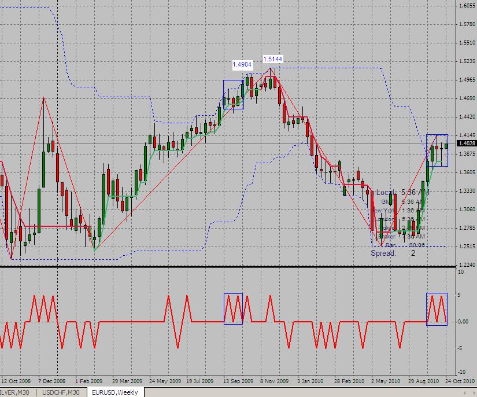Open the partially visible SILVER,M30 tab
The width and height of the screenshot is (477, 397).
pyautogui.click(x=16, y=392)
